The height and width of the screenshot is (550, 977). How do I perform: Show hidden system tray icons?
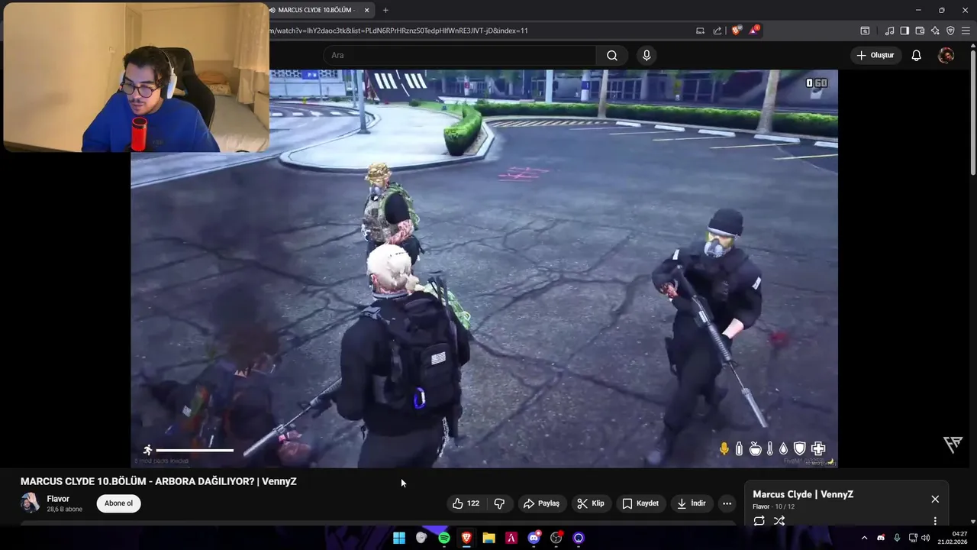(x=864, y=538)
